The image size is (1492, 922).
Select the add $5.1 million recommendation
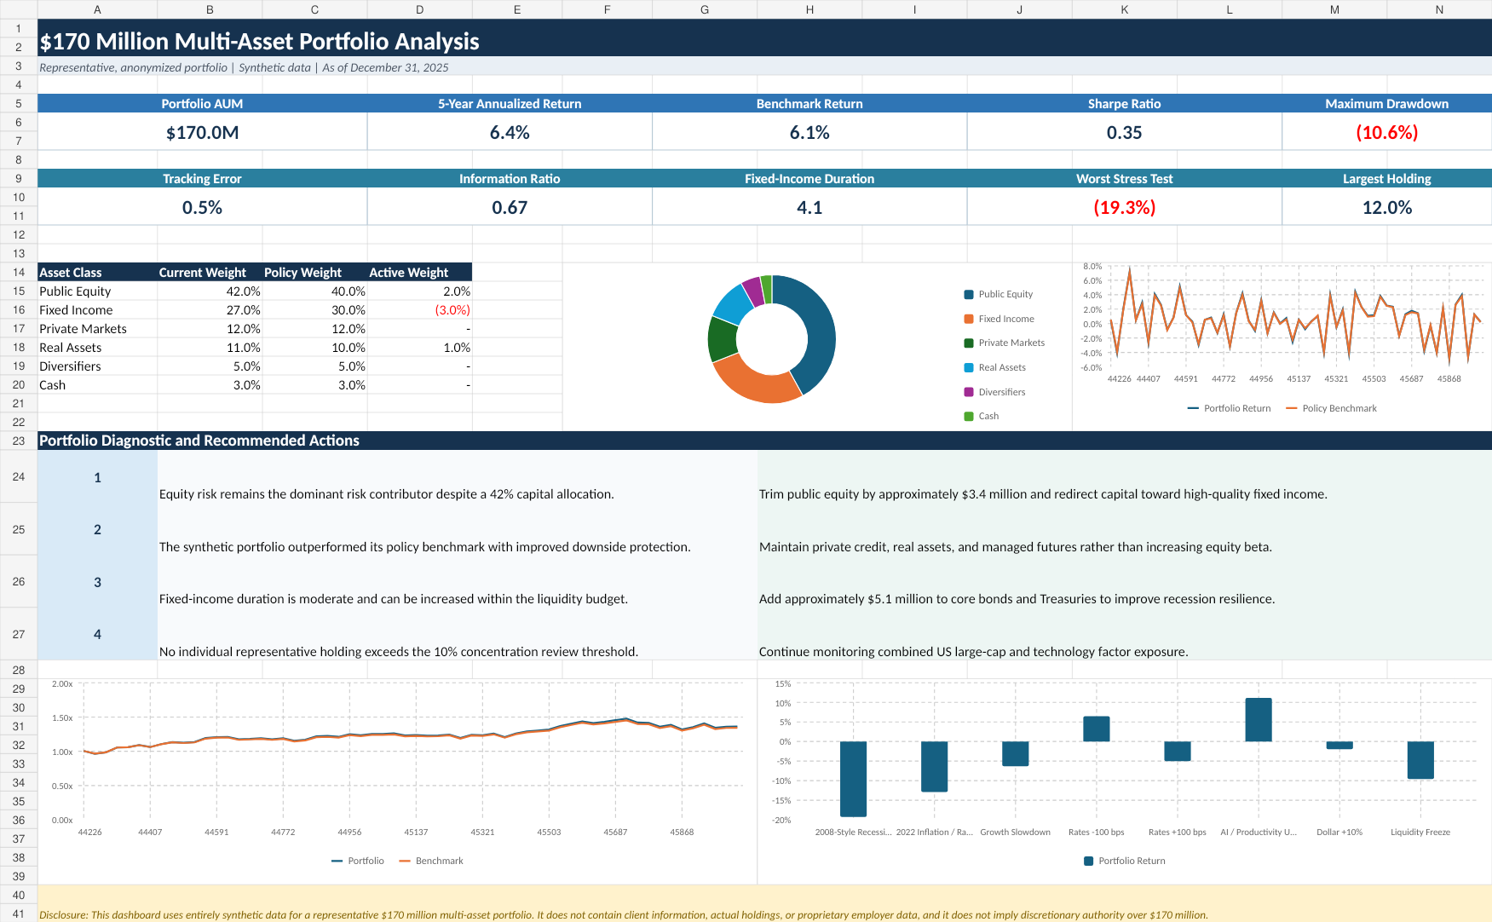click(x=1125, y=582)
